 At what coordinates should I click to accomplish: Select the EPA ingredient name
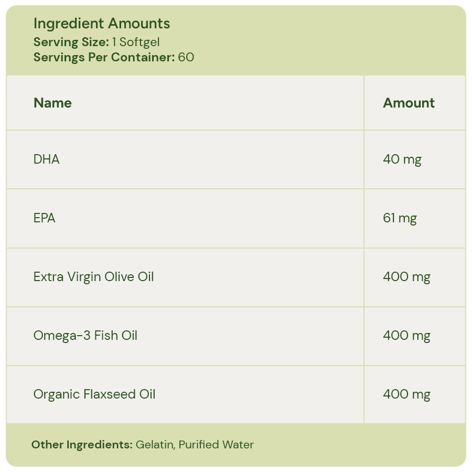click(x=45, y=218)
